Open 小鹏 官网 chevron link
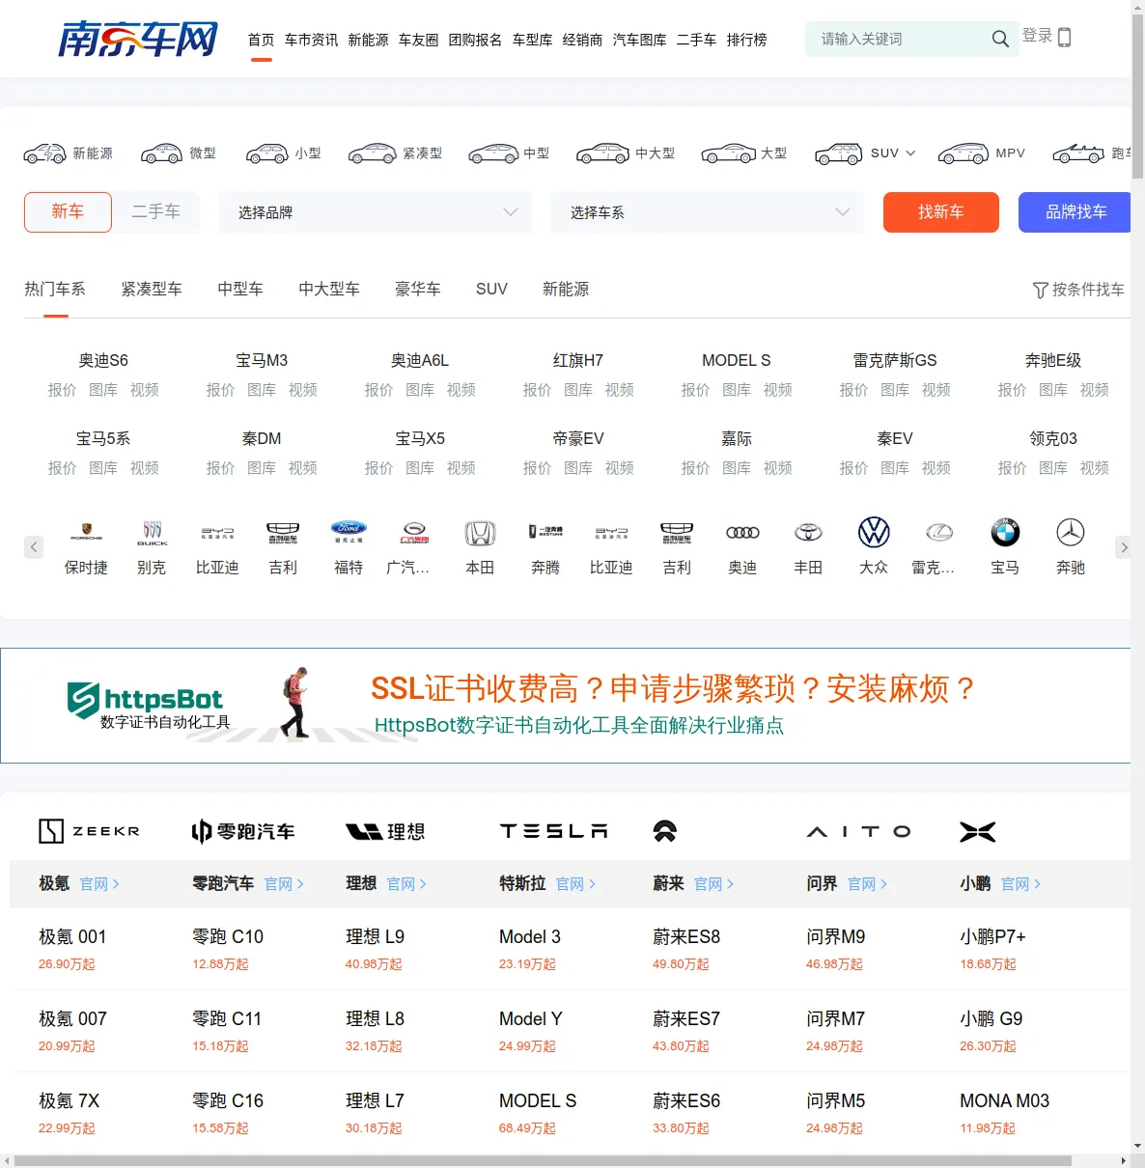 1020,884
